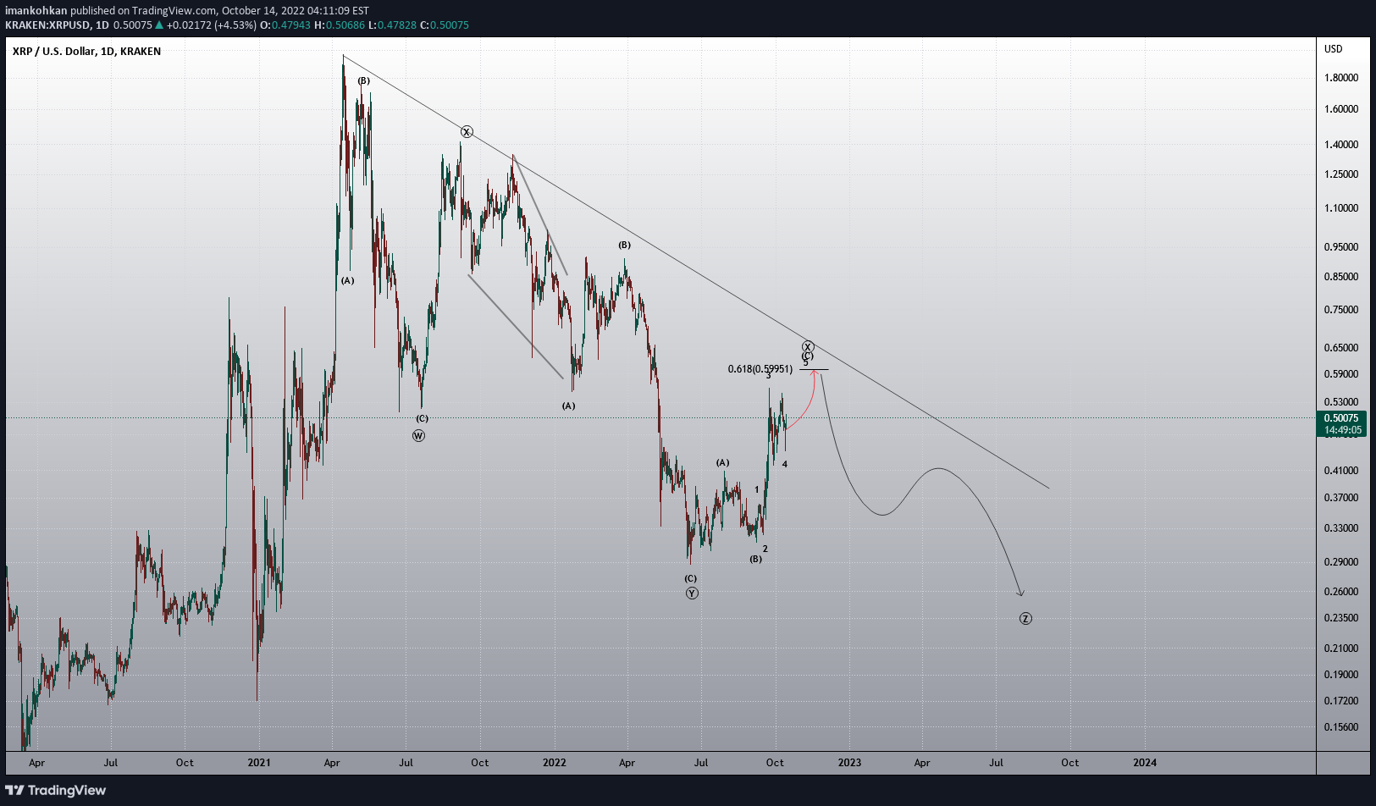
Task: Click the green up-triangle change indicator in the header
Action: pyautogui.click(x=159, y=25)
